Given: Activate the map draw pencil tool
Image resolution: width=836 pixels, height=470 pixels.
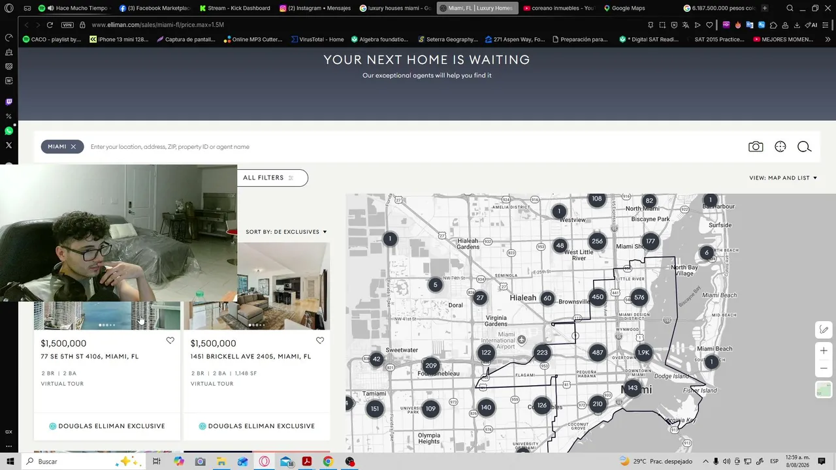Looking at the screenshot, I should coord(824,330).
